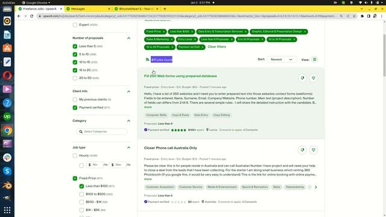Uncheck the 5 to 10 proposals checkbox

point(75,54)
